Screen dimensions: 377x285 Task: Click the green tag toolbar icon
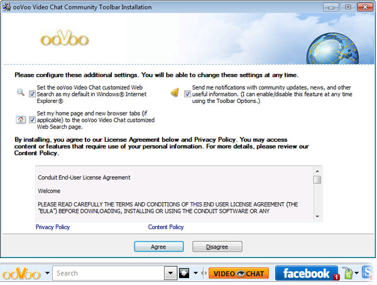tap(347, 274)
